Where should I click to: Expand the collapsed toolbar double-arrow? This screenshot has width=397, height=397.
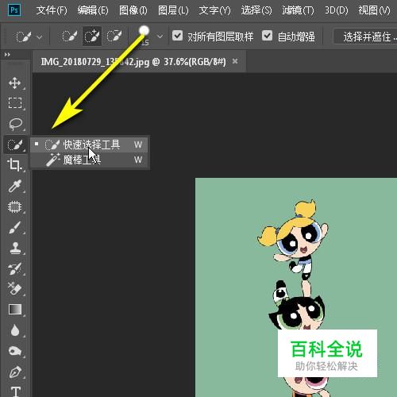click(x=7, y=55)
